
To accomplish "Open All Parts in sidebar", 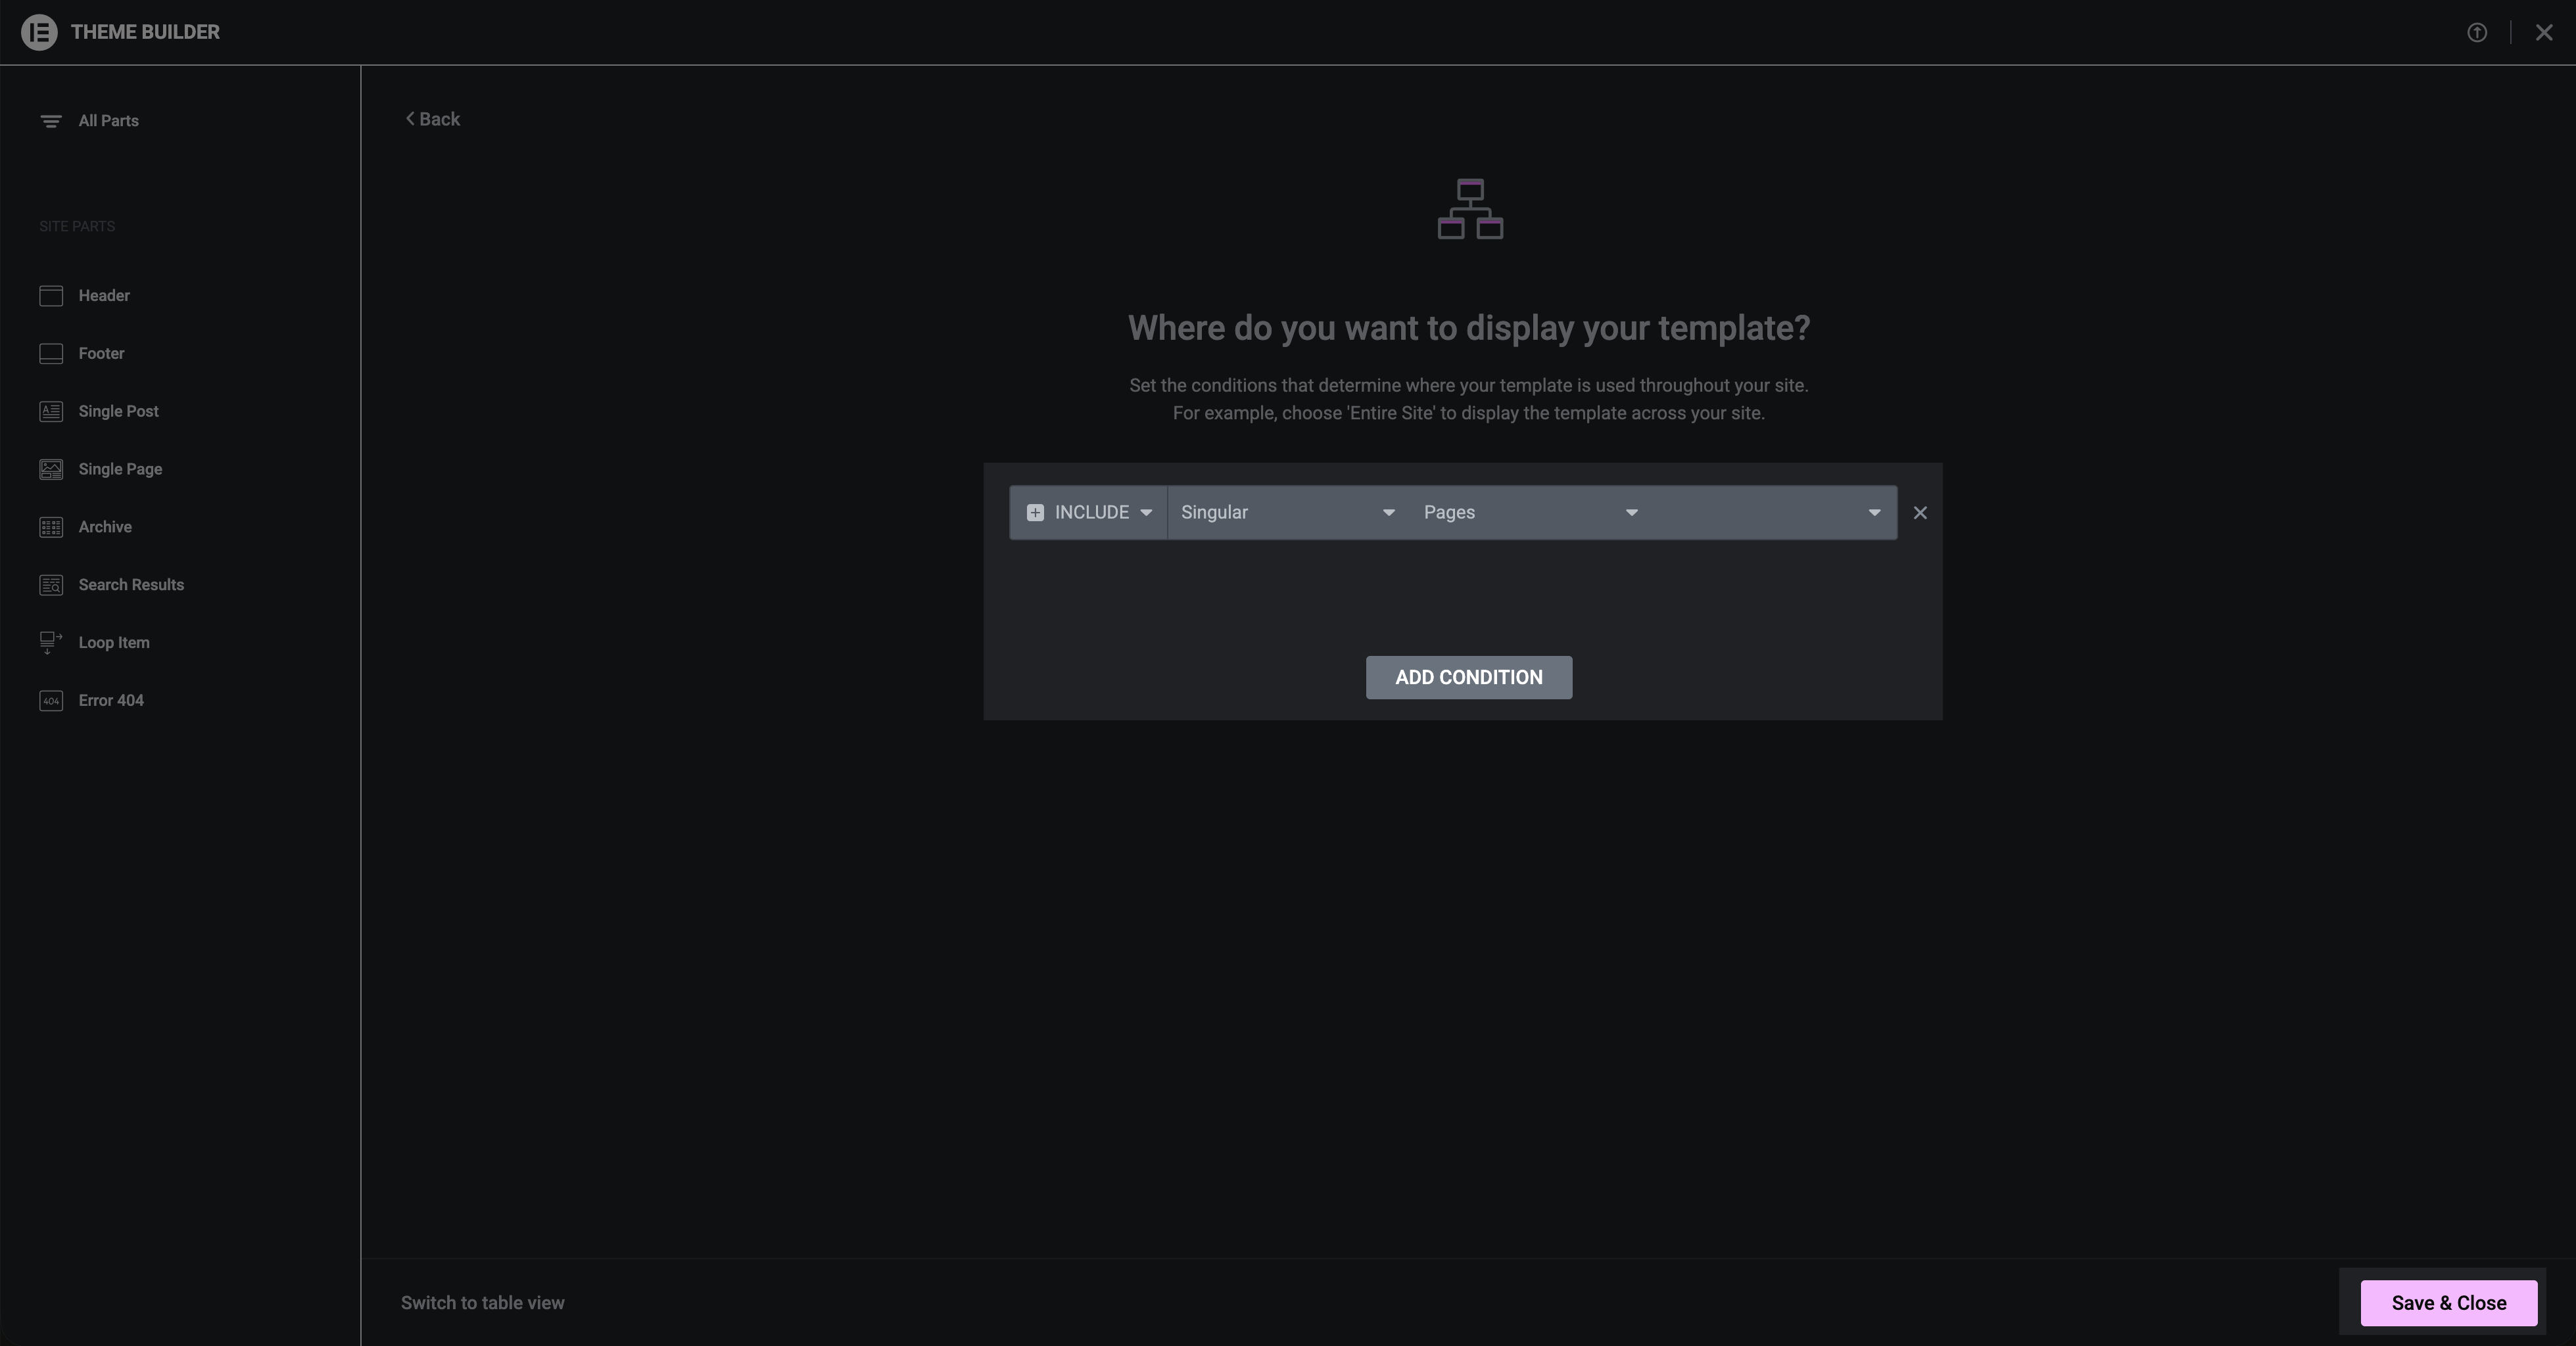I will (x=108, y=121).
